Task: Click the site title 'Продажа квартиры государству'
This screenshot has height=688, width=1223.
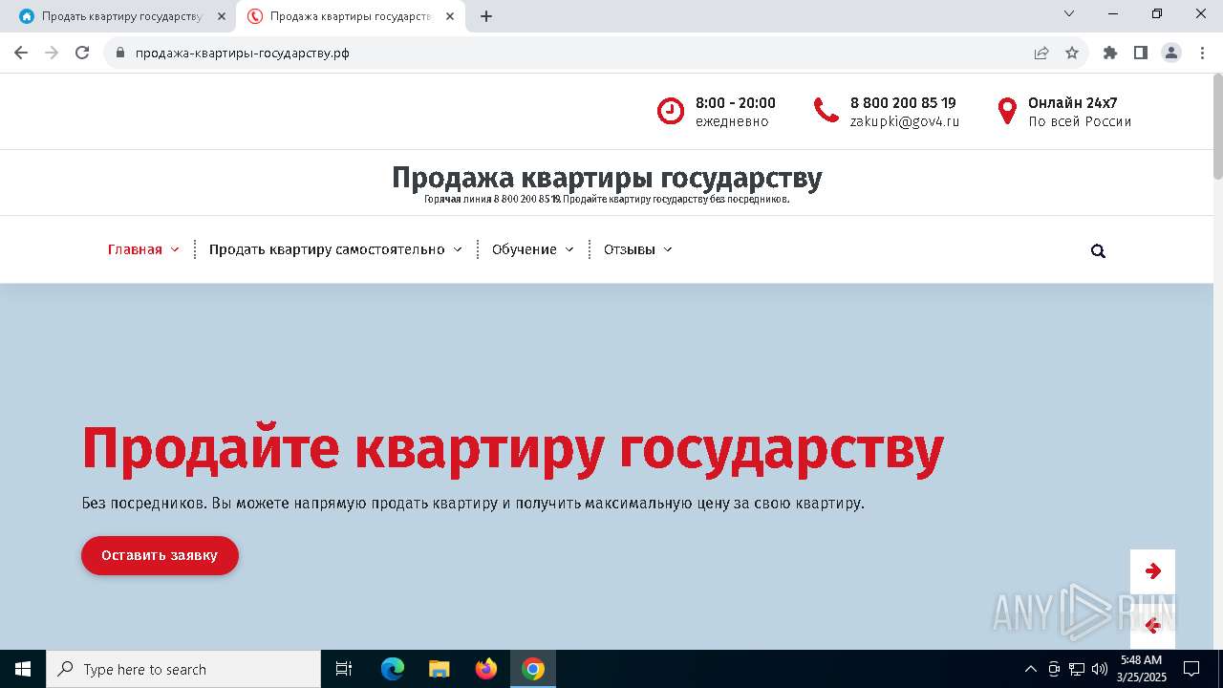Action: [607, 178]
